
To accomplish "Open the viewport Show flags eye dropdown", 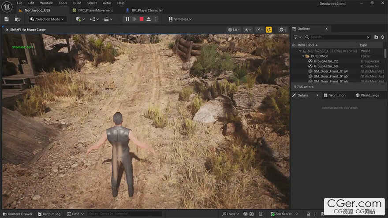I will (248, 30).
